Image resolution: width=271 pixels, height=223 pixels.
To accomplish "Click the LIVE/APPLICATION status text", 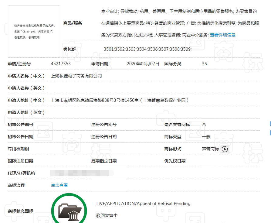I will (x=143, y=204).
